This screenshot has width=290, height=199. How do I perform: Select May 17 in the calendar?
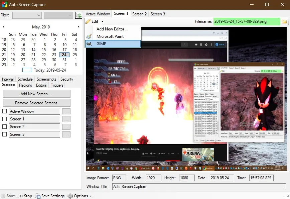(64, 50)
